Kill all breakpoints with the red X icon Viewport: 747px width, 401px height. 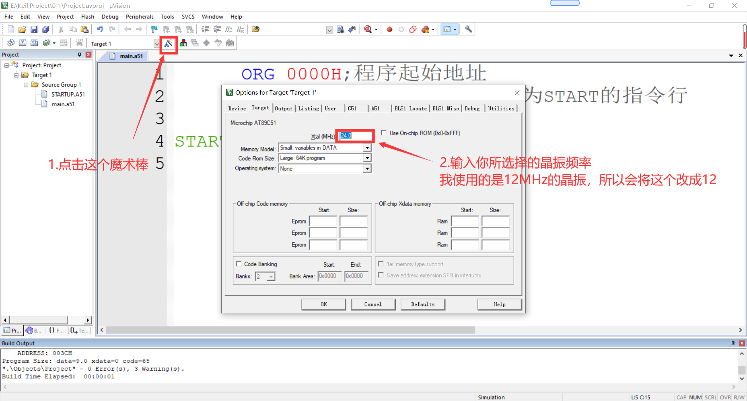pyautogui.click(x=425, y=29)
